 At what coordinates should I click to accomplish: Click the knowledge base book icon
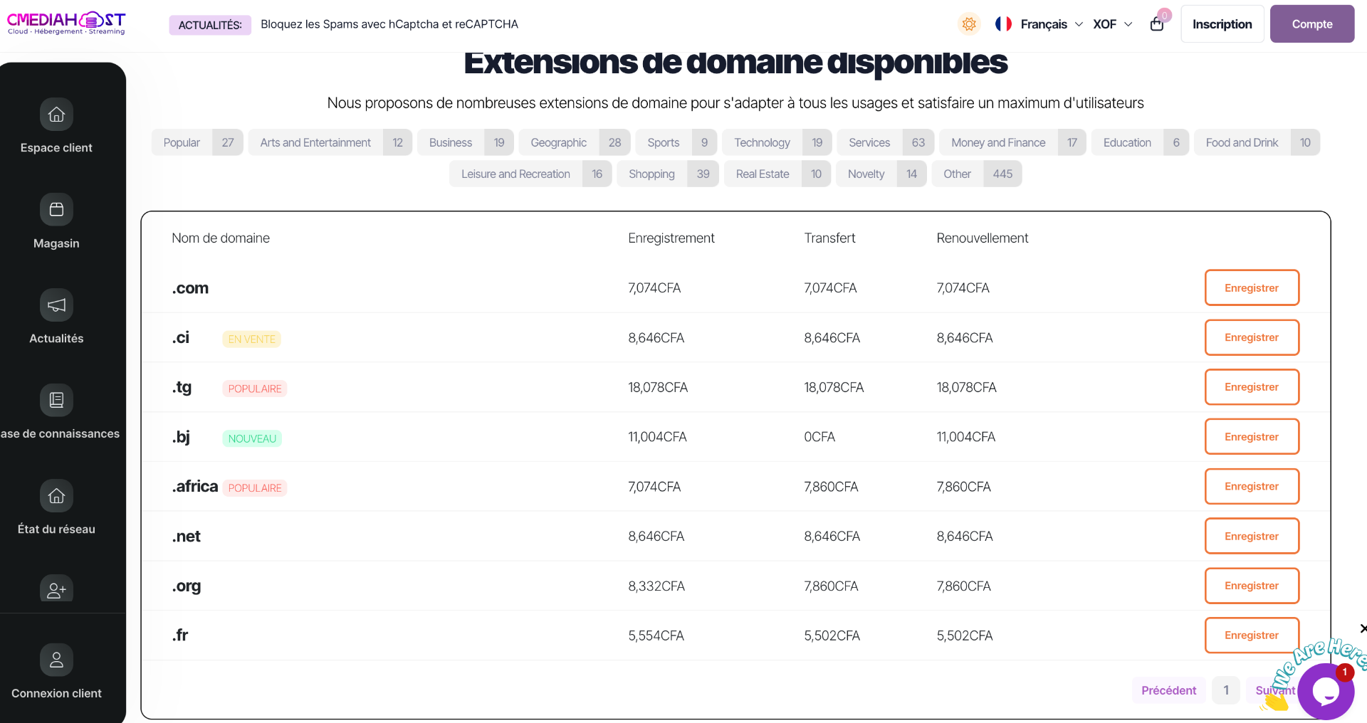click(x=56, y=401)
